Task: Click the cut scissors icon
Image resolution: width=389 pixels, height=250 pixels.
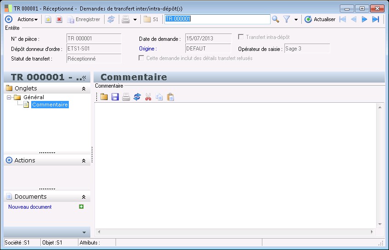Action: pyautogui.click(x=148, y=97)
